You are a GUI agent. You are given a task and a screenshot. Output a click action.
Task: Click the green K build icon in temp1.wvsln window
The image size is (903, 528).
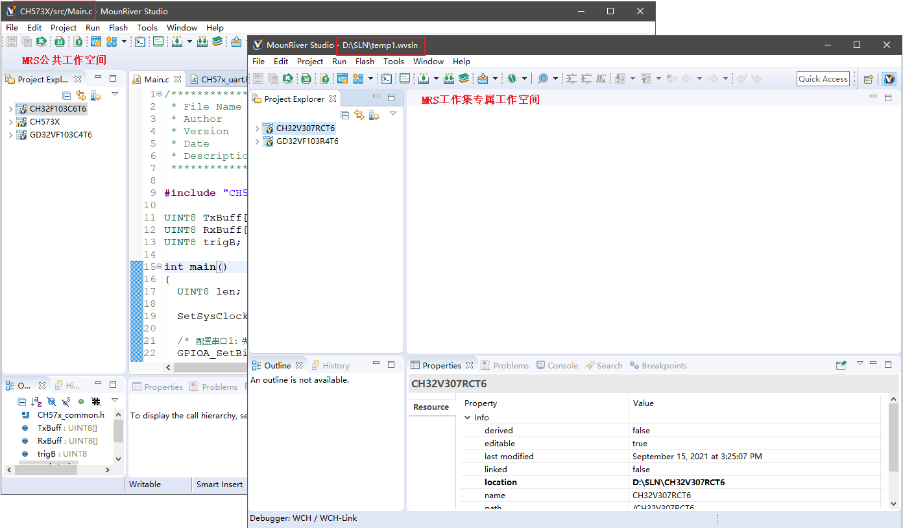287,78
